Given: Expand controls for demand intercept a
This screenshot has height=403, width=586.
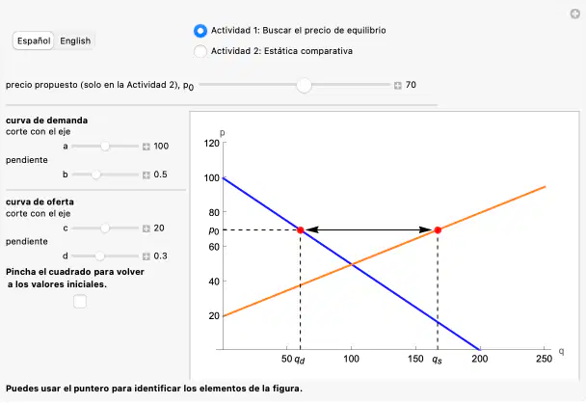Looking at the screenshot, I should [x=146, y=147].
